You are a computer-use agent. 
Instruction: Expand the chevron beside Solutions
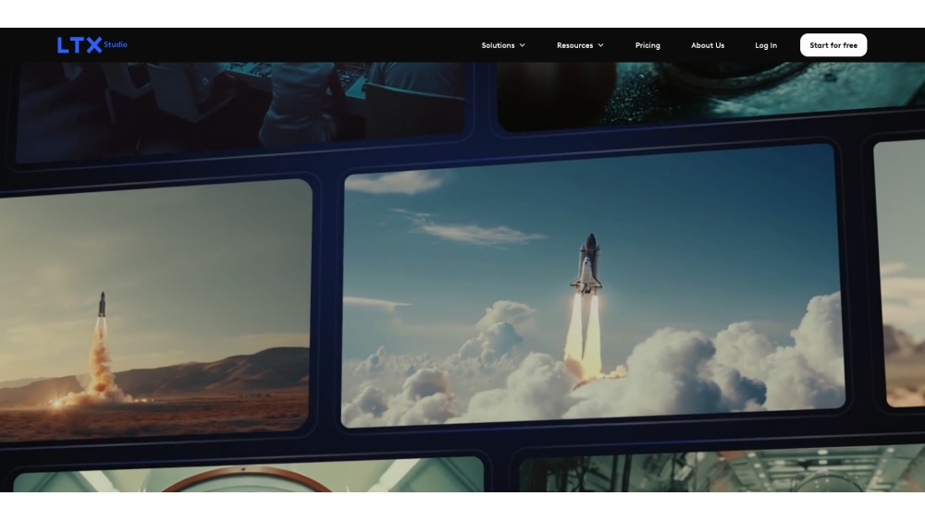coord(522,45)
